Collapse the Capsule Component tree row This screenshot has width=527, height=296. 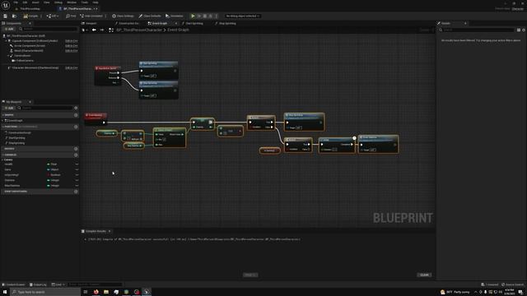6,40
